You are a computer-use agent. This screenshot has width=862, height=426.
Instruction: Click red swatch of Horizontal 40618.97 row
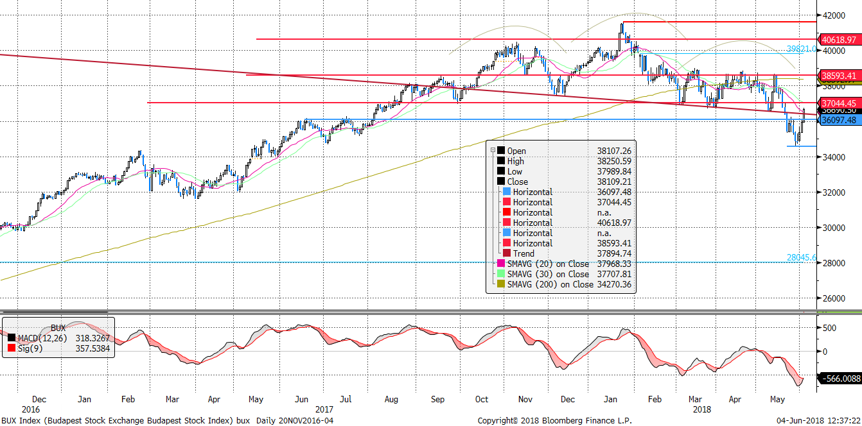(507, 223)
